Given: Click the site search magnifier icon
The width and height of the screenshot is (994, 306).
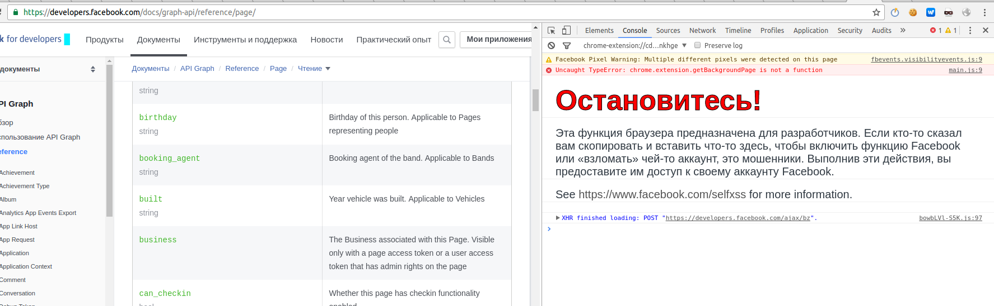Looking at the screenshot, I should (447, 40).
